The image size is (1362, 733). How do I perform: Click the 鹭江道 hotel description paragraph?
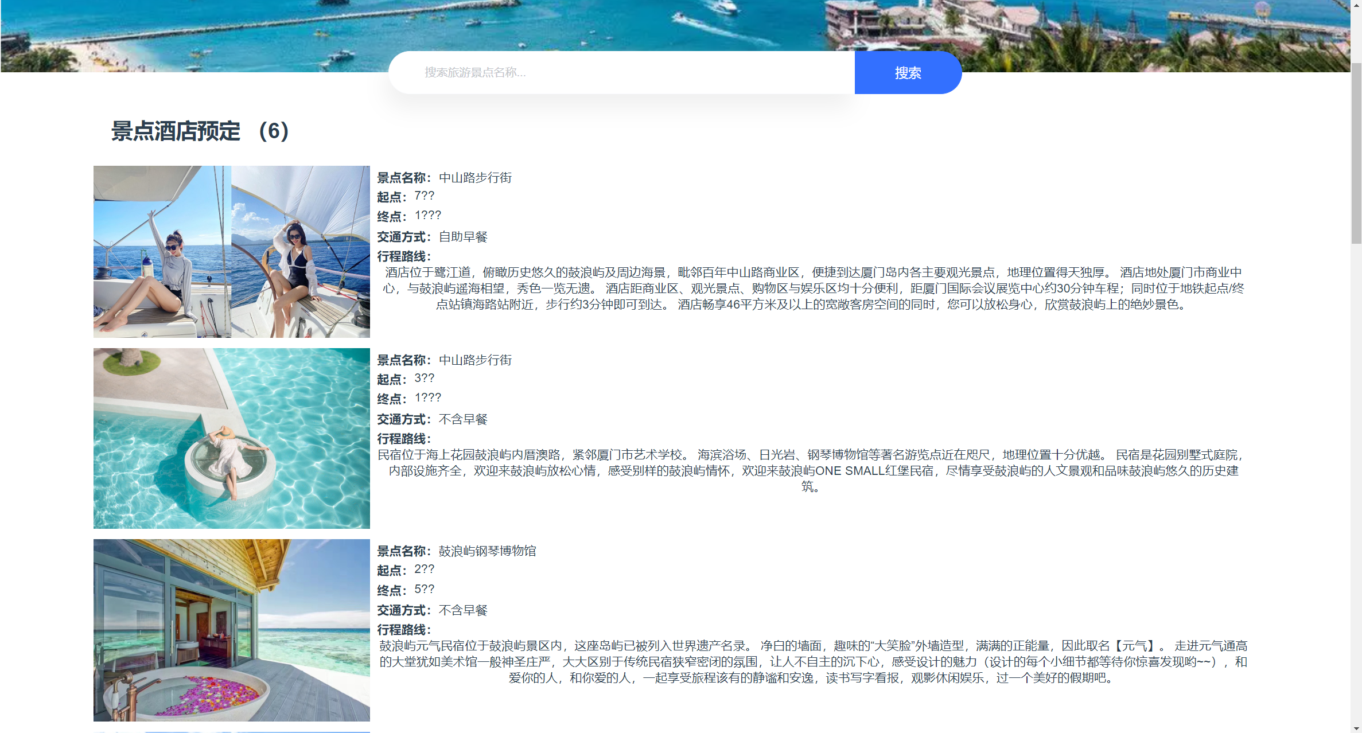coord(812,288)
